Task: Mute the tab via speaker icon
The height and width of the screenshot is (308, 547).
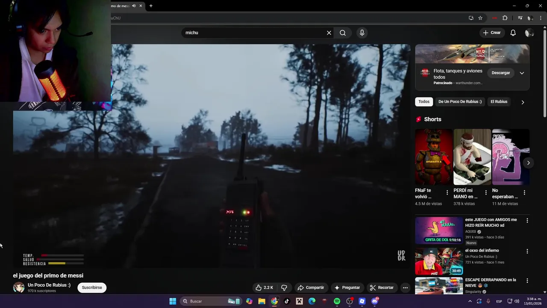Action: coord(134,6)
